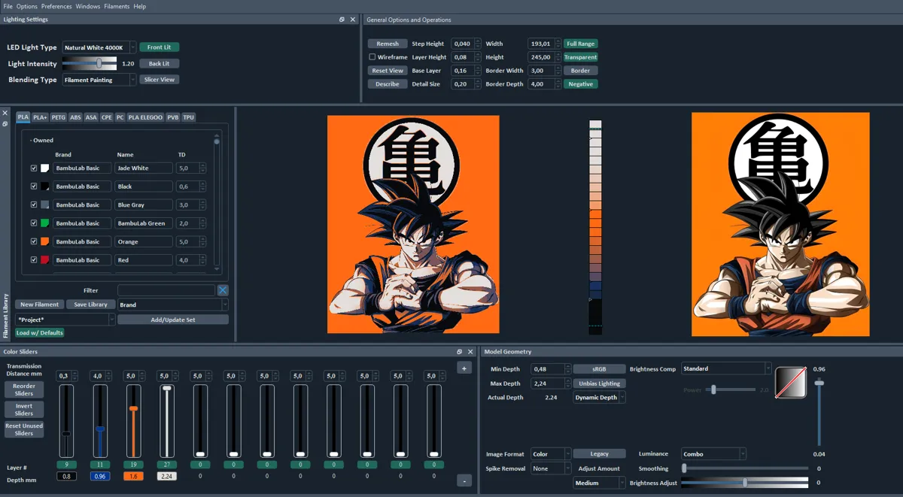Open the Image Format Color dropdown

coord(551,454)
